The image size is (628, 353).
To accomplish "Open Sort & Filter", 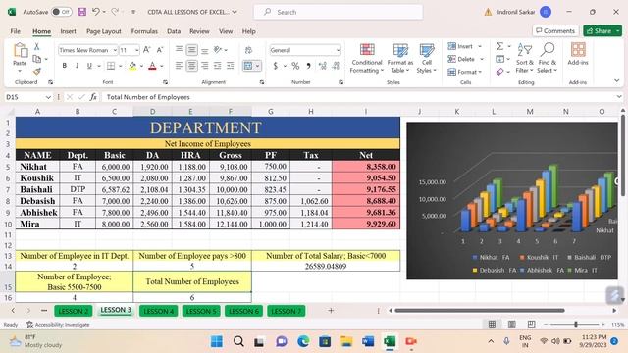I will (x=525, y=59).
